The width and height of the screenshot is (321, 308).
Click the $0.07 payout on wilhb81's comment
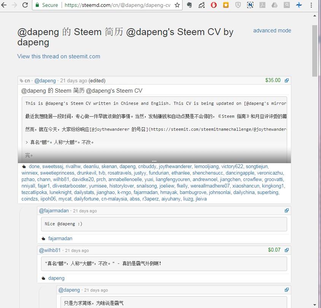[274, 250]
